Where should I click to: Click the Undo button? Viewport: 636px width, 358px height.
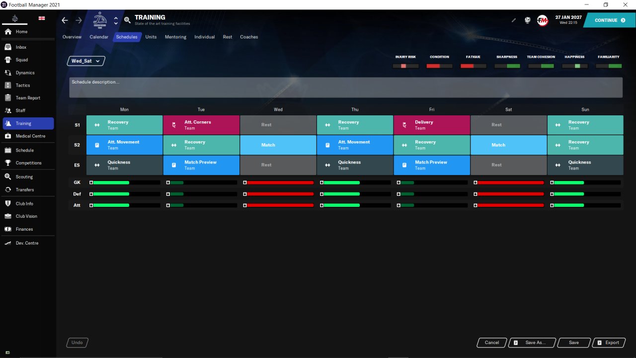click(77, 343)
